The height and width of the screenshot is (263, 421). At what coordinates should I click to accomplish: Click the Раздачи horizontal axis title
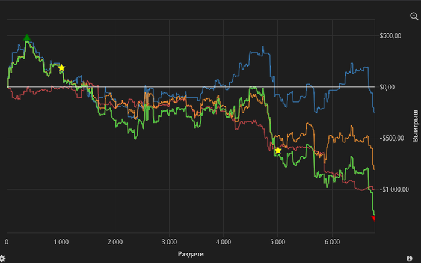[x=191, y=254]
